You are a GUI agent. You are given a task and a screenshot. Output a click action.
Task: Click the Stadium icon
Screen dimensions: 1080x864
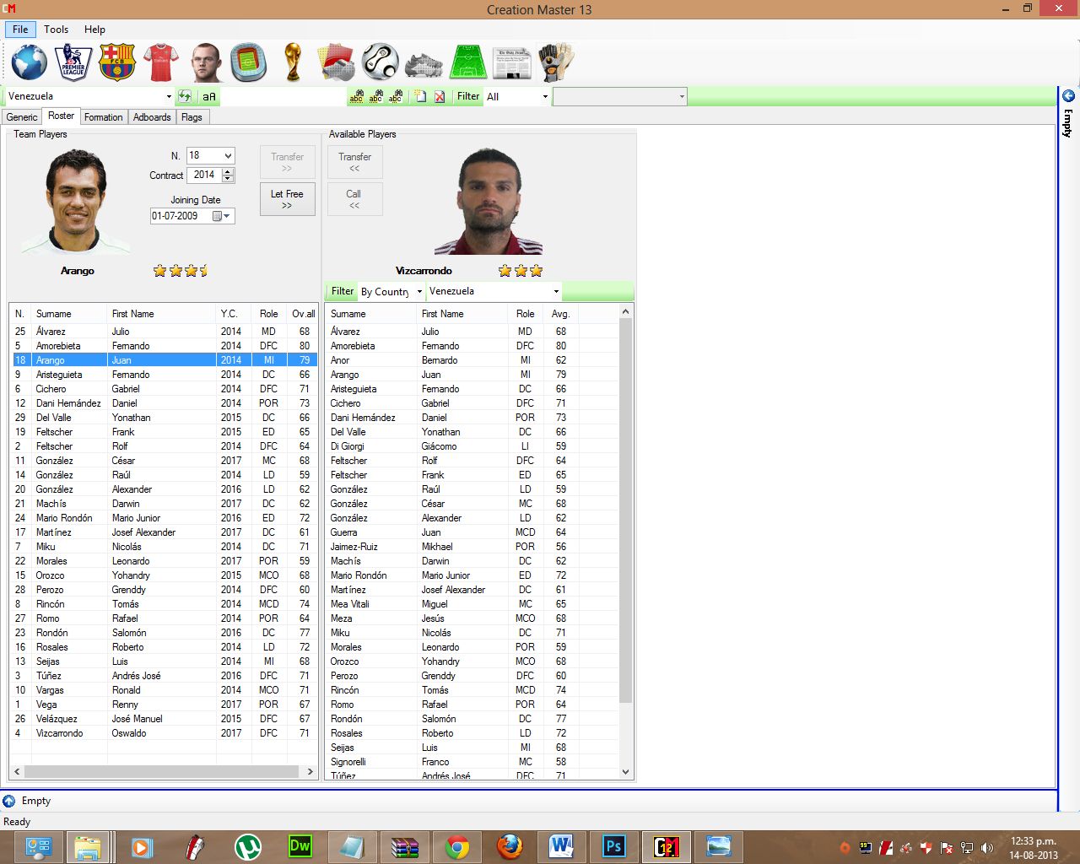click(x=249, y=62)
